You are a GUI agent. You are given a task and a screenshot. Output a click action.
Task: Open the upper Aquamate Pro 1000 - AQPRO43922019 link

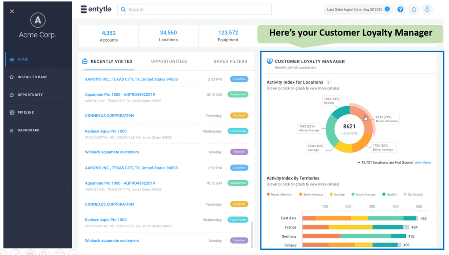click(x=120, y=95)
